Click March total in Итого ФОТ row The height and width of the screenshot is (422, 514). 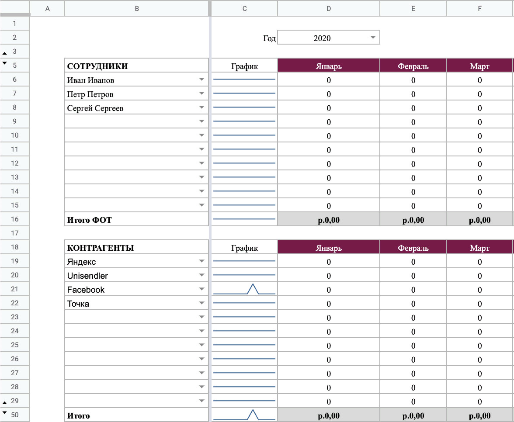point(479,219)
